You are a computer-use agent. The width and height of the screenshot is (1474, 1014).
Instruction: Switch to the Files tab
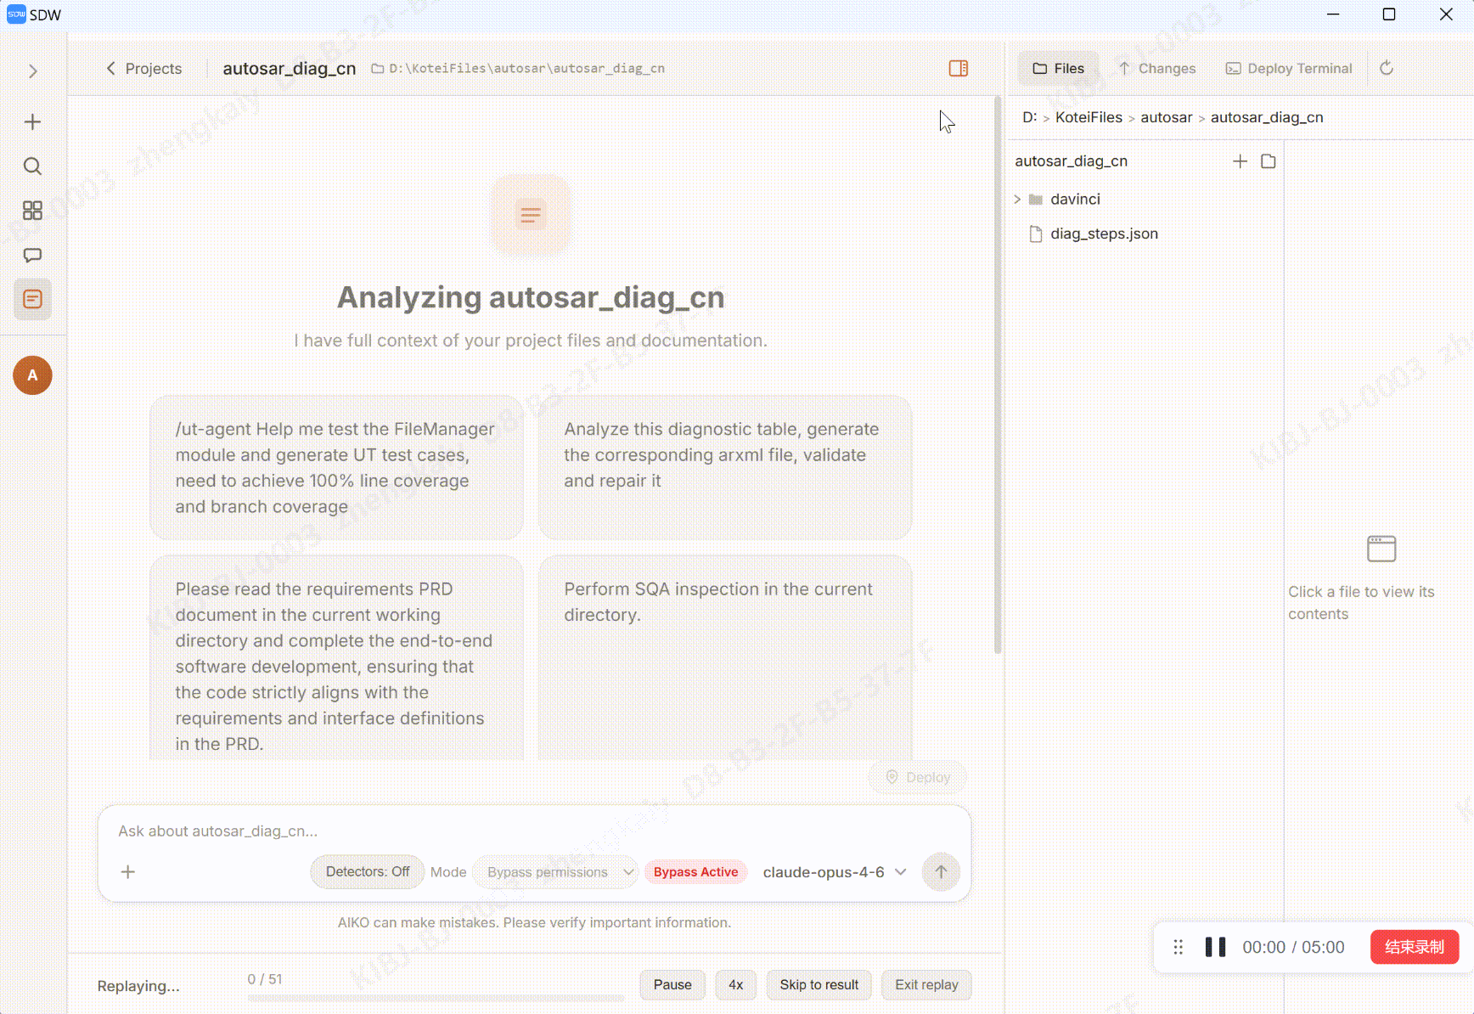point(1058,69)
